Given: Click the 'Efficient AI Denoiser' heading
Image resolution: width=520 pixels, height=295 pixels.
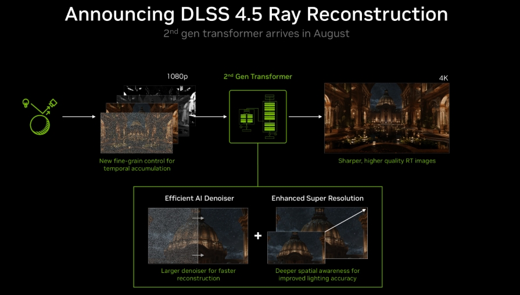Looking at the screenshot, I should (199, 198).
